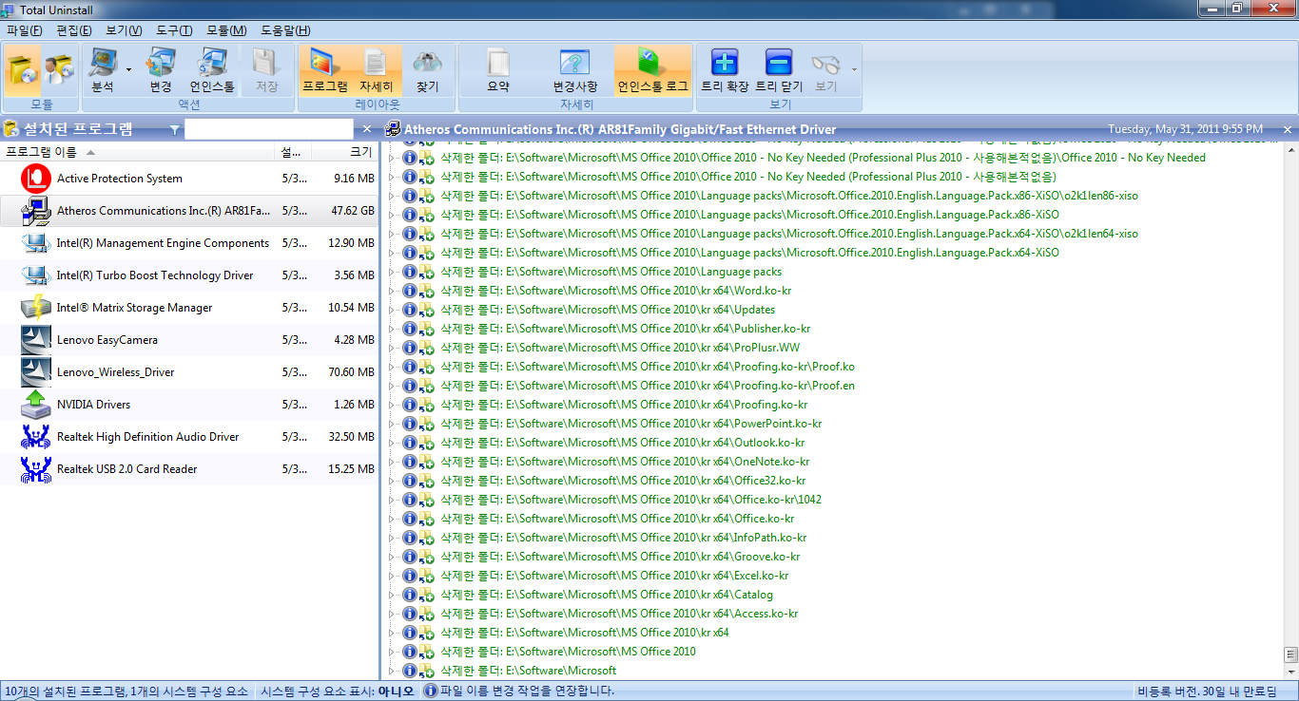Image resolution: width=1299 pixels, height=701 pixels.
Task: Expand the kr x64\PowerPoint.ko-kr row
Action: 391,424
